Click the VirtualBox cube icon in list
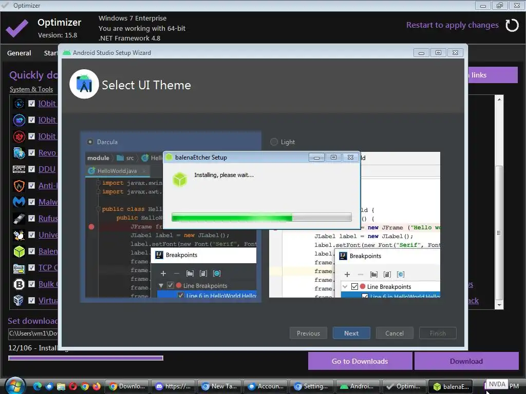The image size is (526, 394). coord(18,300)
